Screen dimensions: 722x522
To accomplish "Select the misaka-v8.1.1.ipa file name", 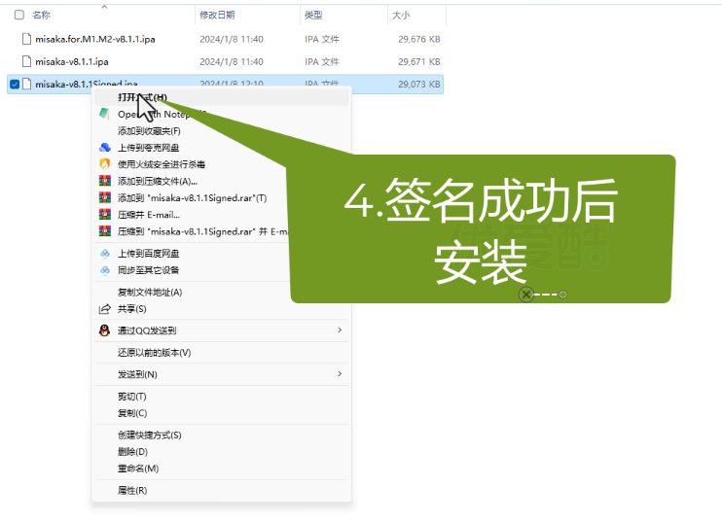I will tap(72, 61).
